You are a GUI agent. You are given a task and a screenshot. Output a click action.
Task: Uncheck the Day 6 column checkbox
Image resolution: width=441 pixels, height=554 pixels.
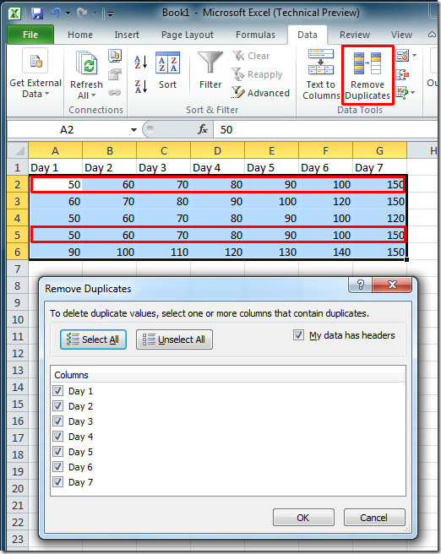[x=58, y=467]
